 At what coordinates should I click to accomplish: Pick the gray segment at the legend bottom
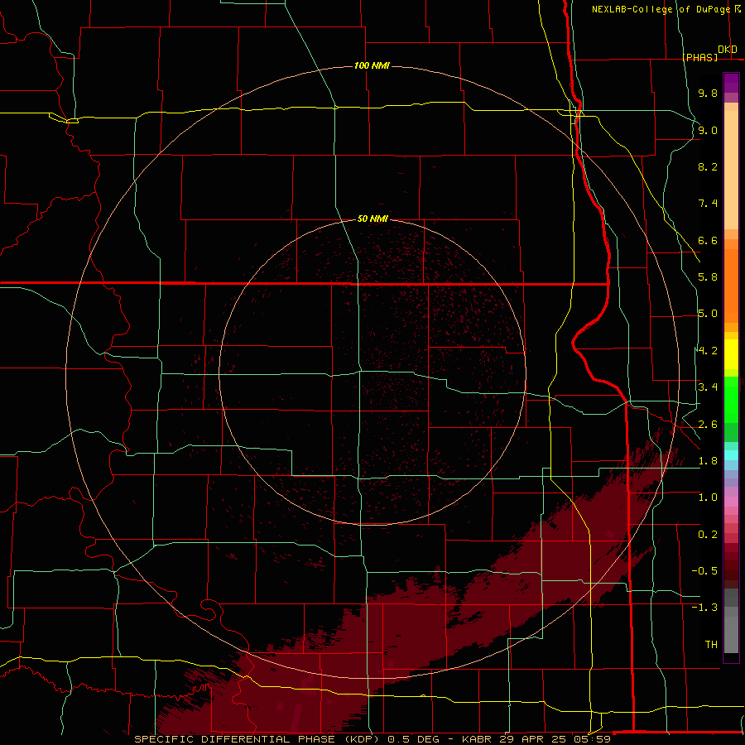coord(731,635)
